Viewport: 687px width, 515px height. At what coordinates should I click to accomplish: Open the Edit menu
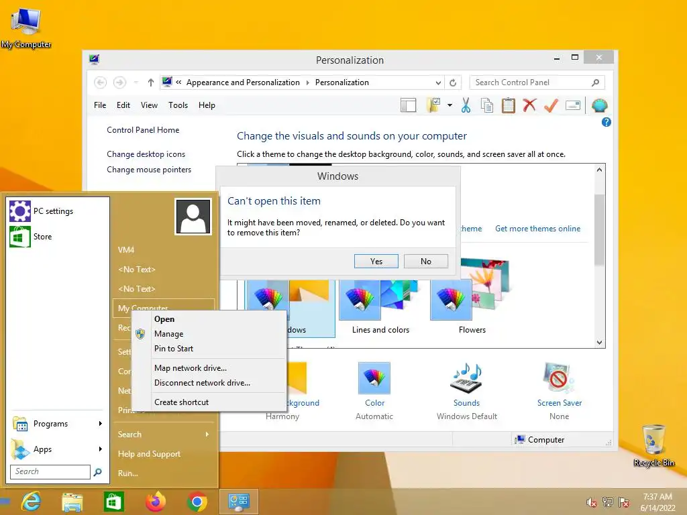123,105
